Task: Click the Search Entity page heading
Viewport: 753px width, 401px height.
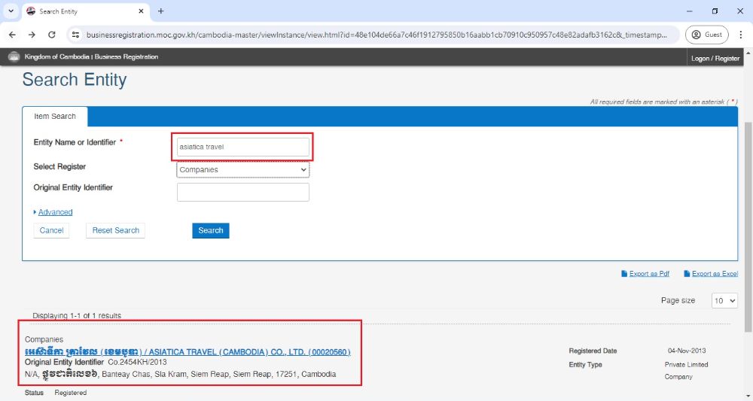Action: (x=75, y=80)
